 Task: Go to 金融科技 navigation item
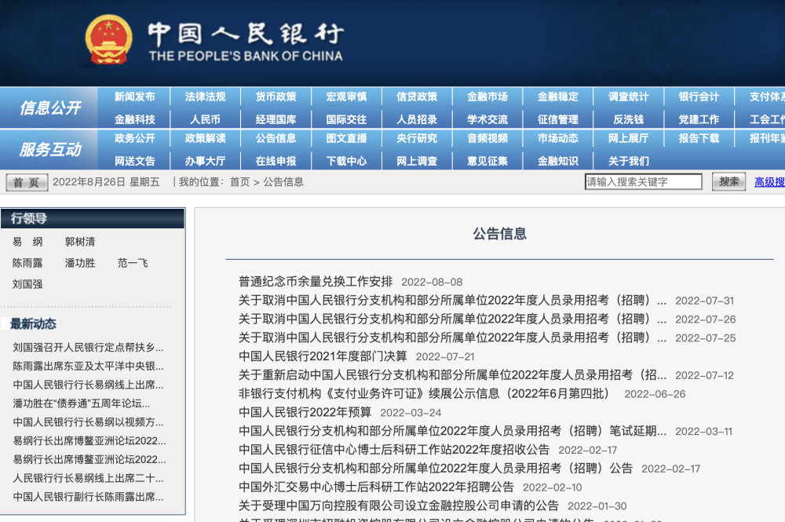pyautogui.click(x=134, y=119)
